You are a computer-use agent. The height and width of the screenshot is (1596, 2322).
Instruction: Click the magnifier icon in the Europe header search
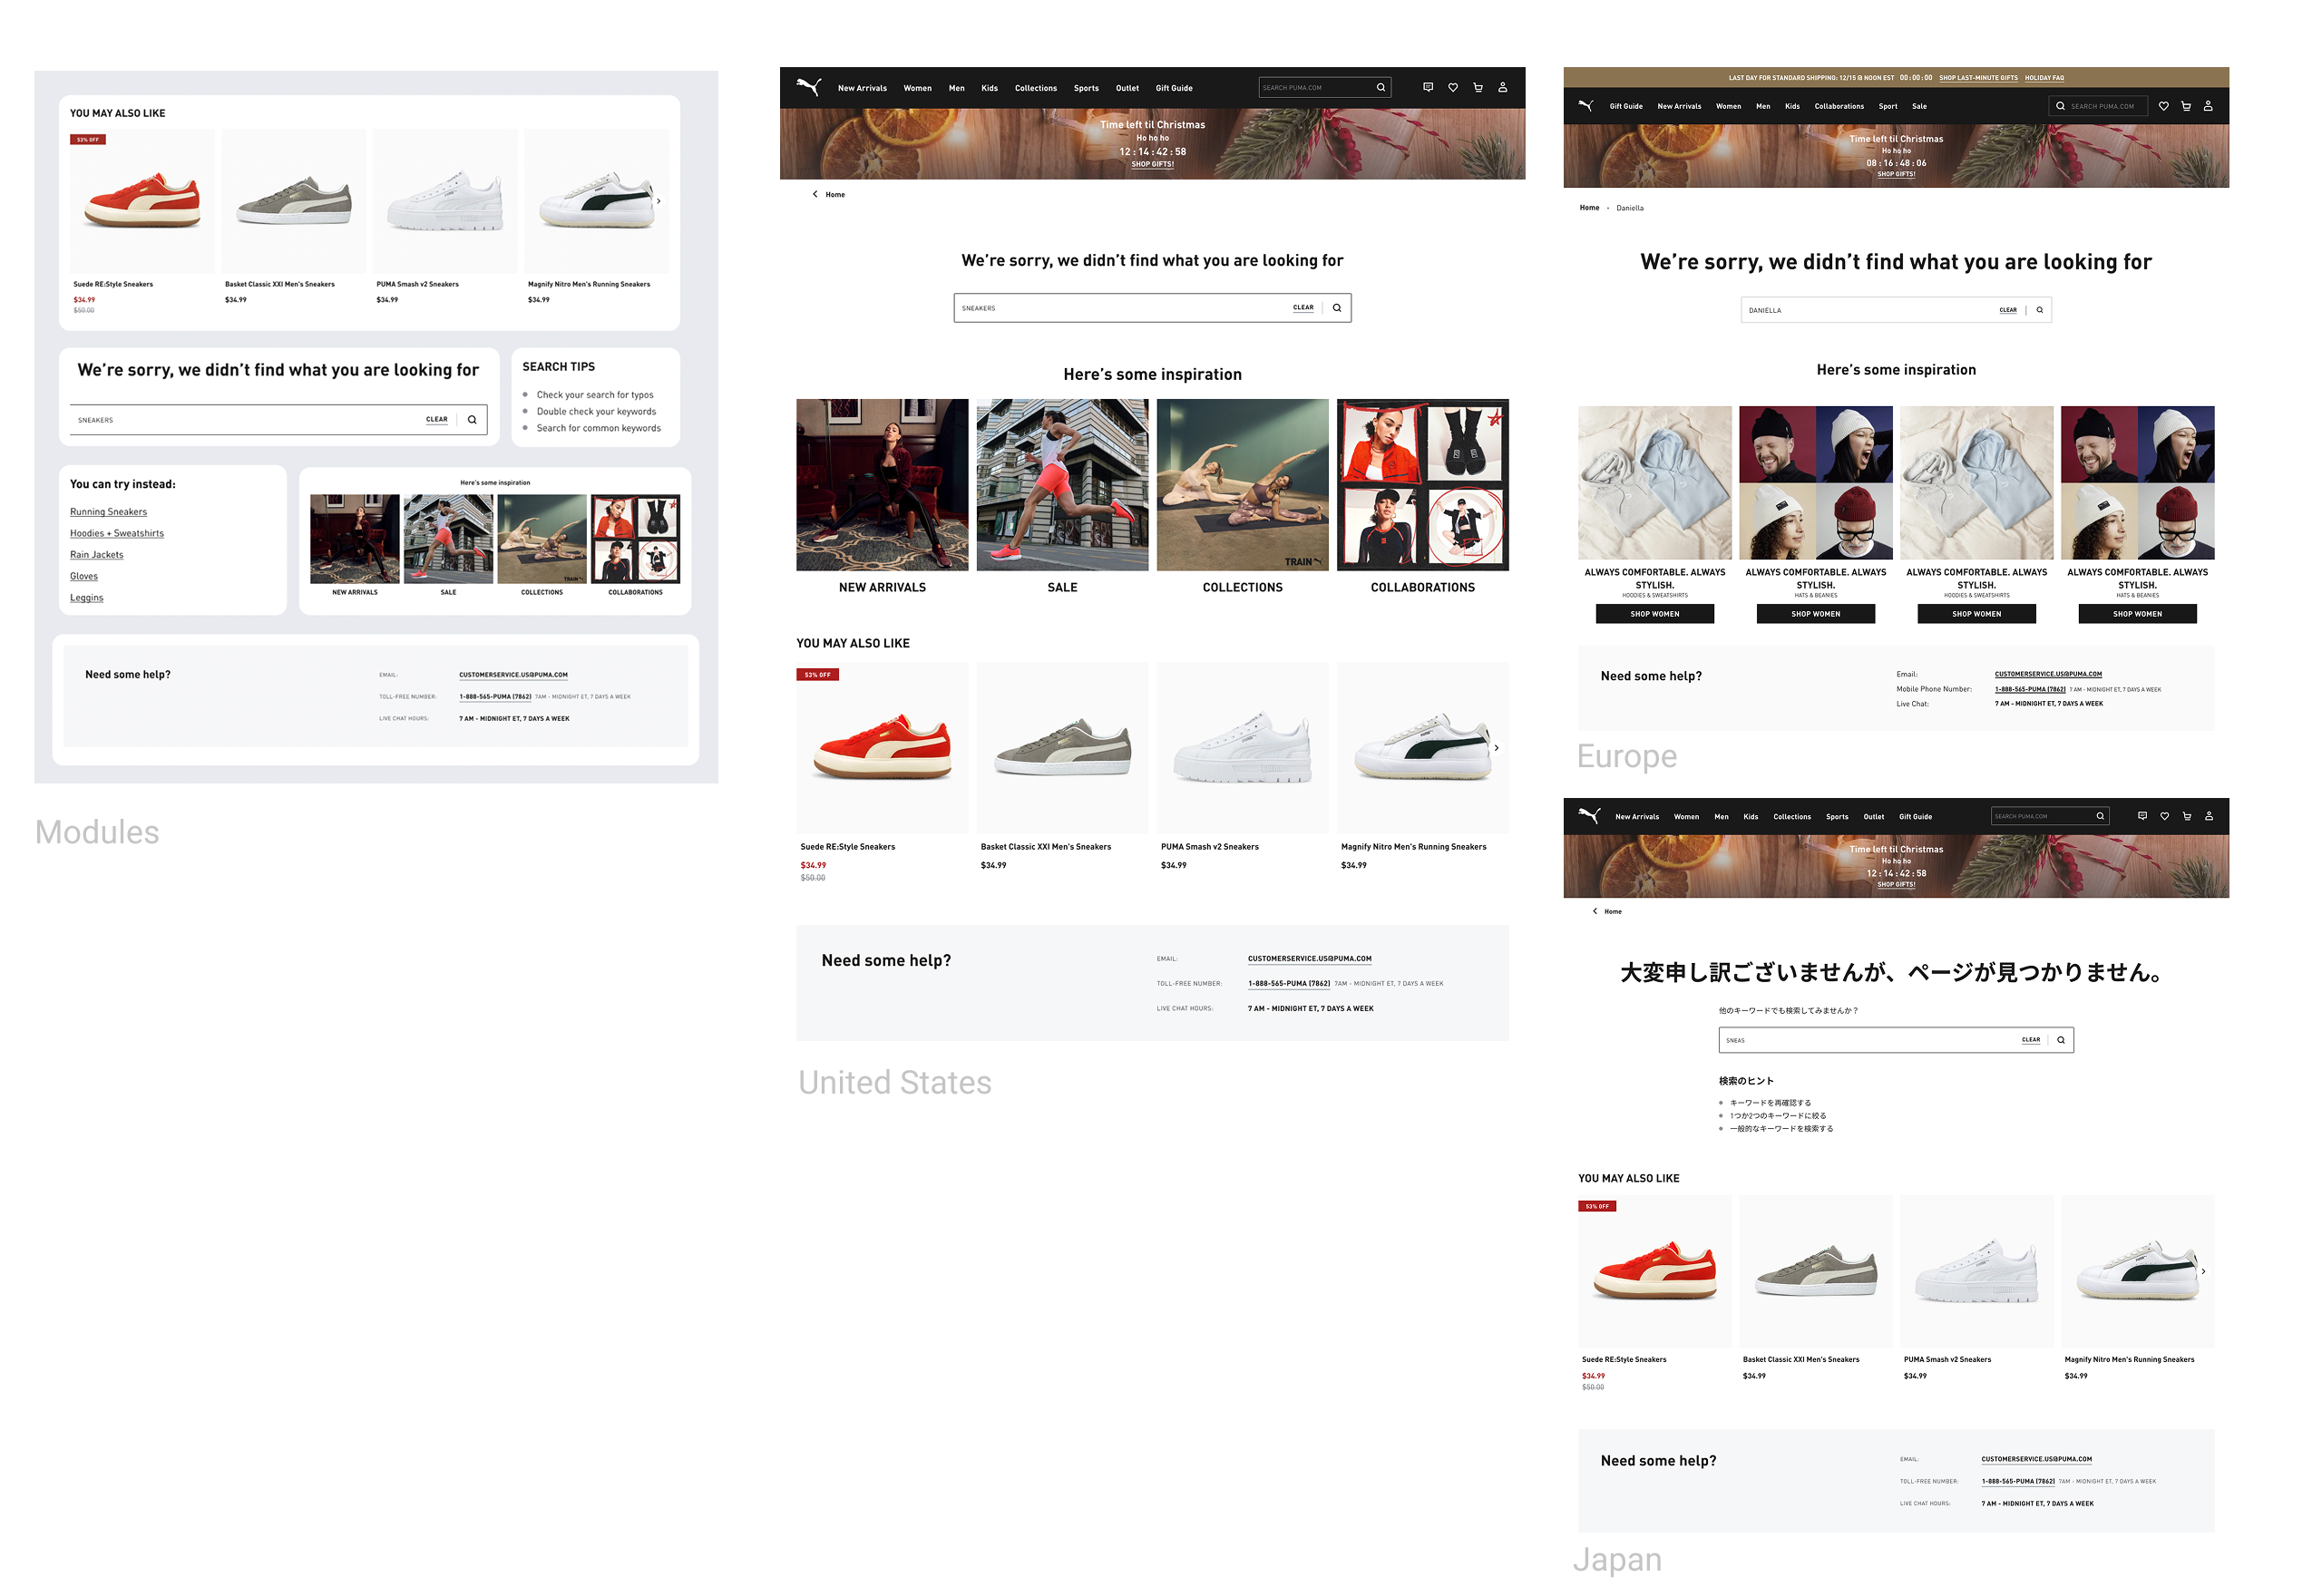click(x=2060, y=105)
